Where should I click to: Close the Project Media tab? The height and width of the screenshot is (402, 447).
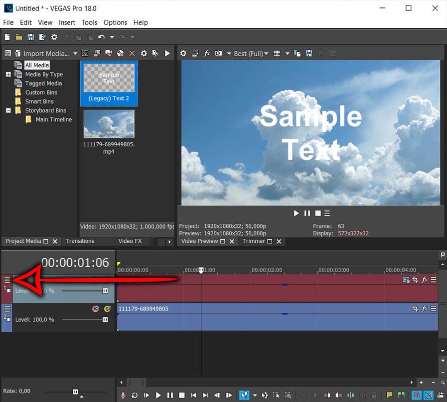(x=55, y=241)
